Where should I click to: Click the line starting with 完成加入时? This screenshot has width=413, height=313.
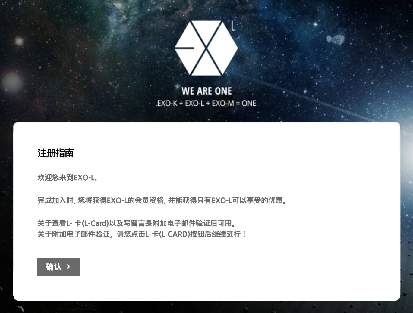[x=162, y=200]
